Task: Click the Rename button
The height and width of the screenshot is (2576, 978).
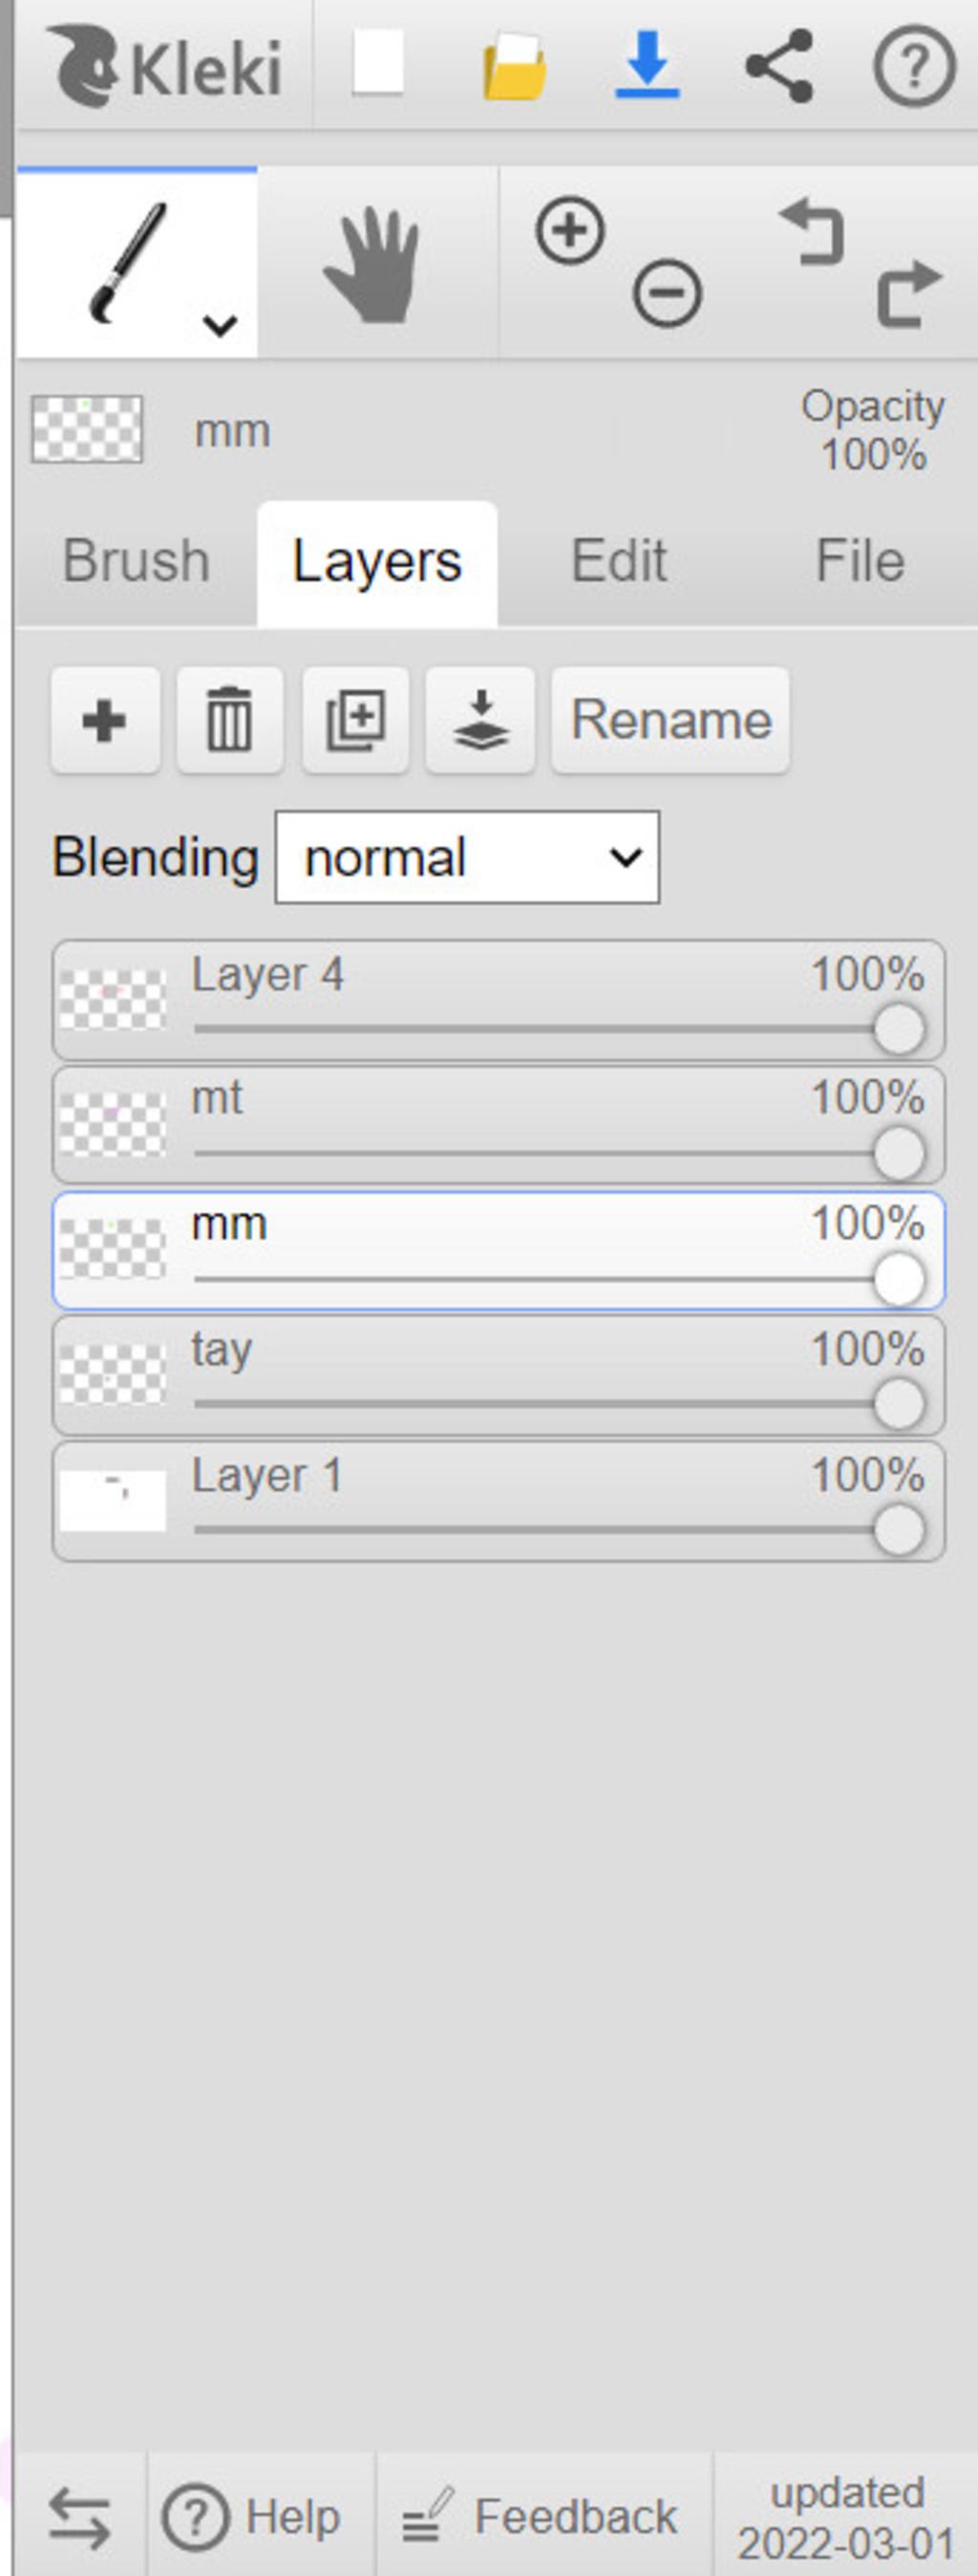Action: (x=670, y=720)
